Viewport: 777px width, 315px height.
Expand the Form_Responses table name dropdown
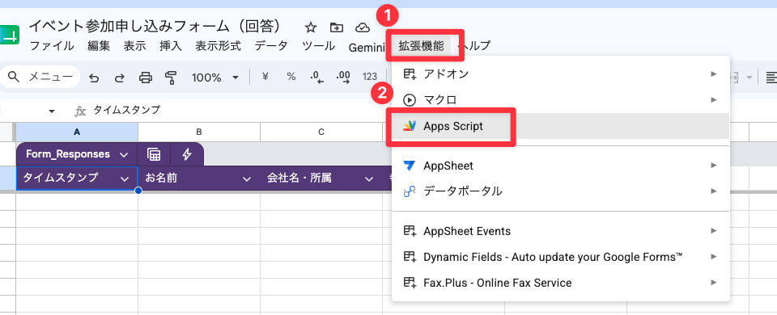(x=124, y=155)
